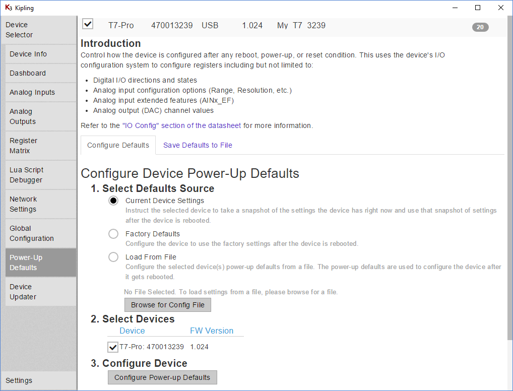The image size is (513, 391).
Task: Open the Device Selector panel
Action: (20, 30)
